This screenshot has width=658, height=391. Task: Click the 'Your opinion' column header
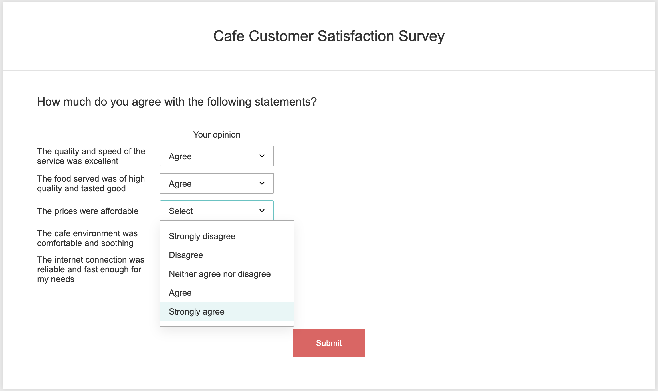click(x=217, y=135)
